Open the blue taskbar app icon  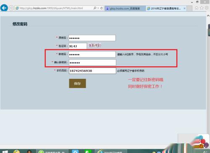click(75, 151)
